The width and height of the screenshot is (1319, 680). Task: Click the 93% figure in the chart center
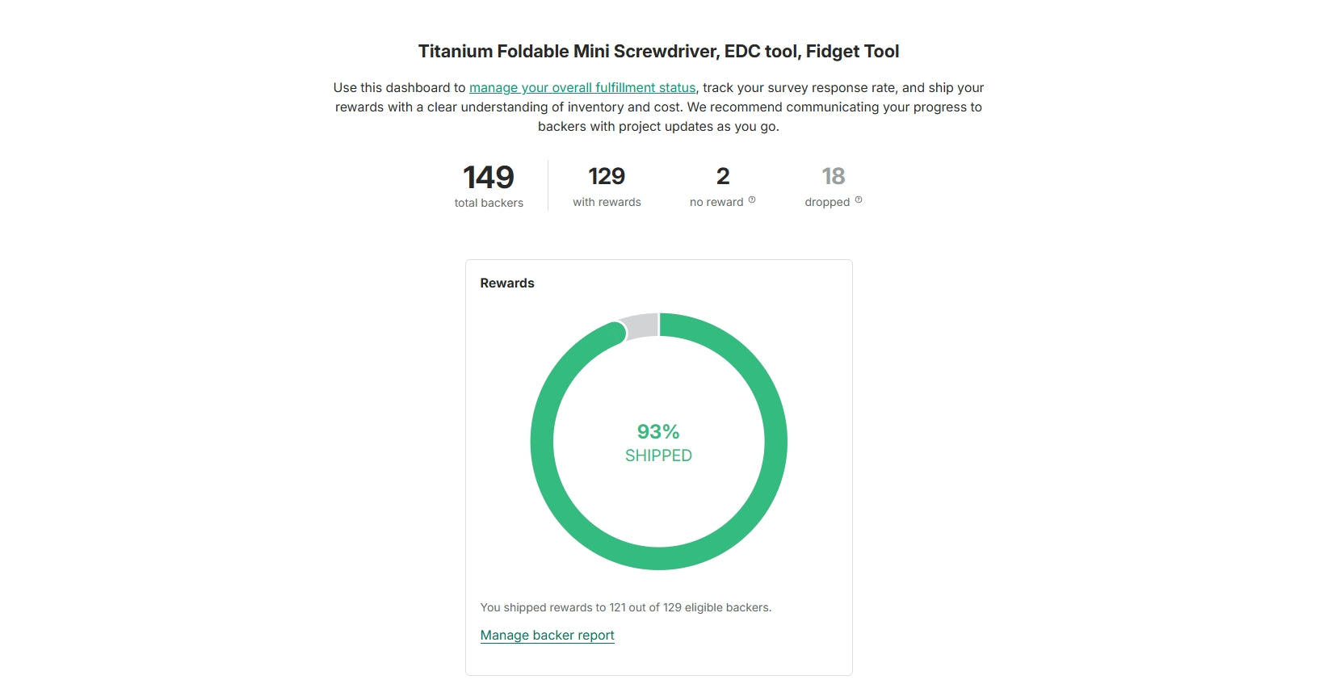click(x=658, y=432)
